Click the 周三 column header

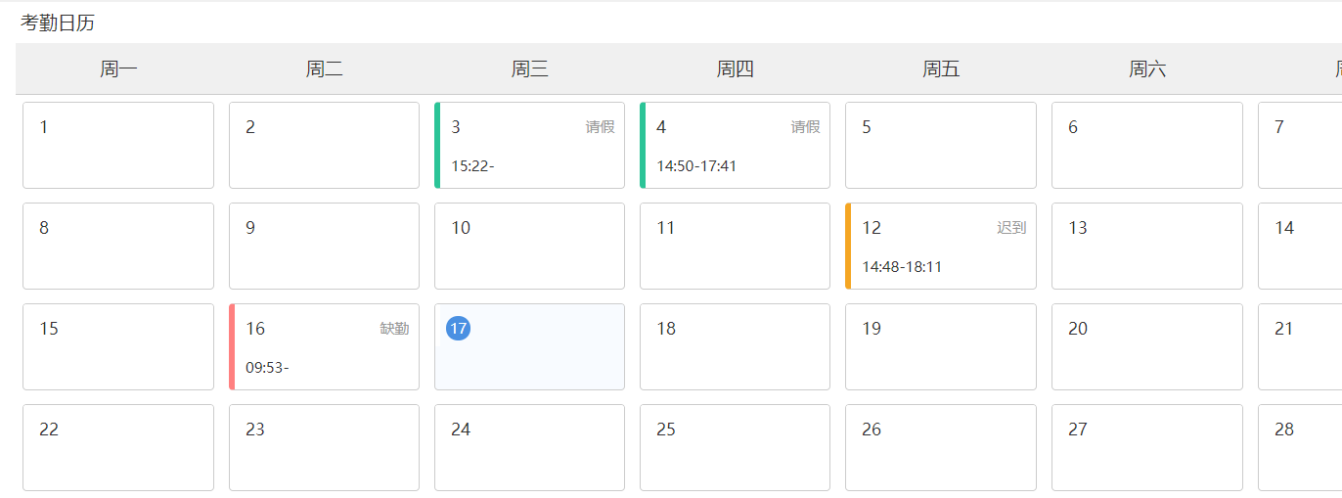click(x=529, y=69)
